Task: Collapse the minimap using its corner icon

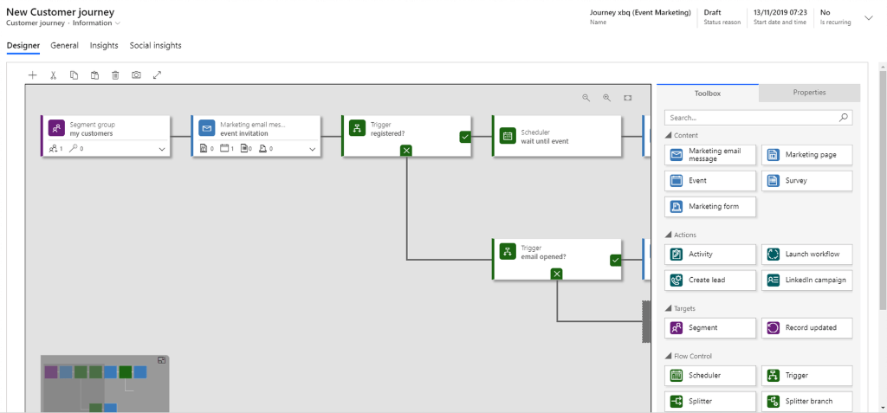Action: click(x=162, y=360)
